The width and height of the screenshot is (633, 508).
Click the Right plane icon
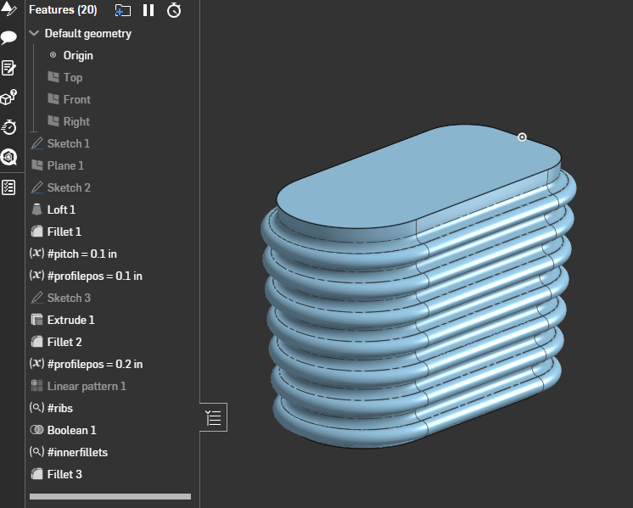pos(53,120)
